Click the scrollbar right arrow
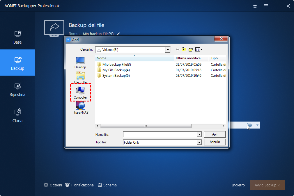Screen dimensions: 294x196 click(x=223, y=126)
